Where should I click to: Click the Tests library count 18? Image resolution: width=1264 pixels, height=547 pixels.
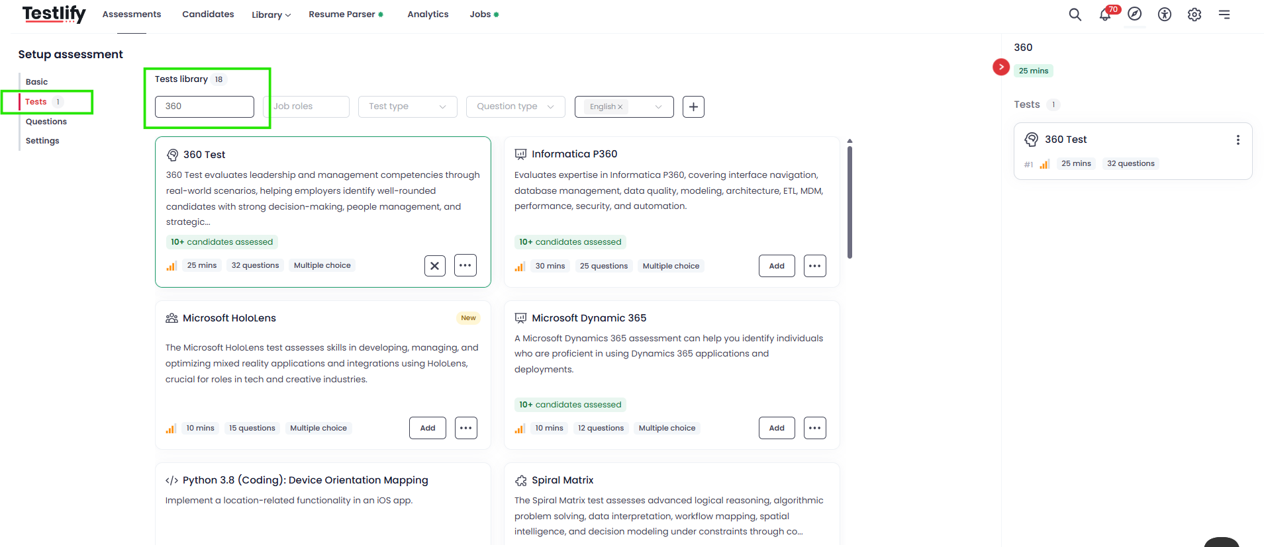(x=219, y=79)
